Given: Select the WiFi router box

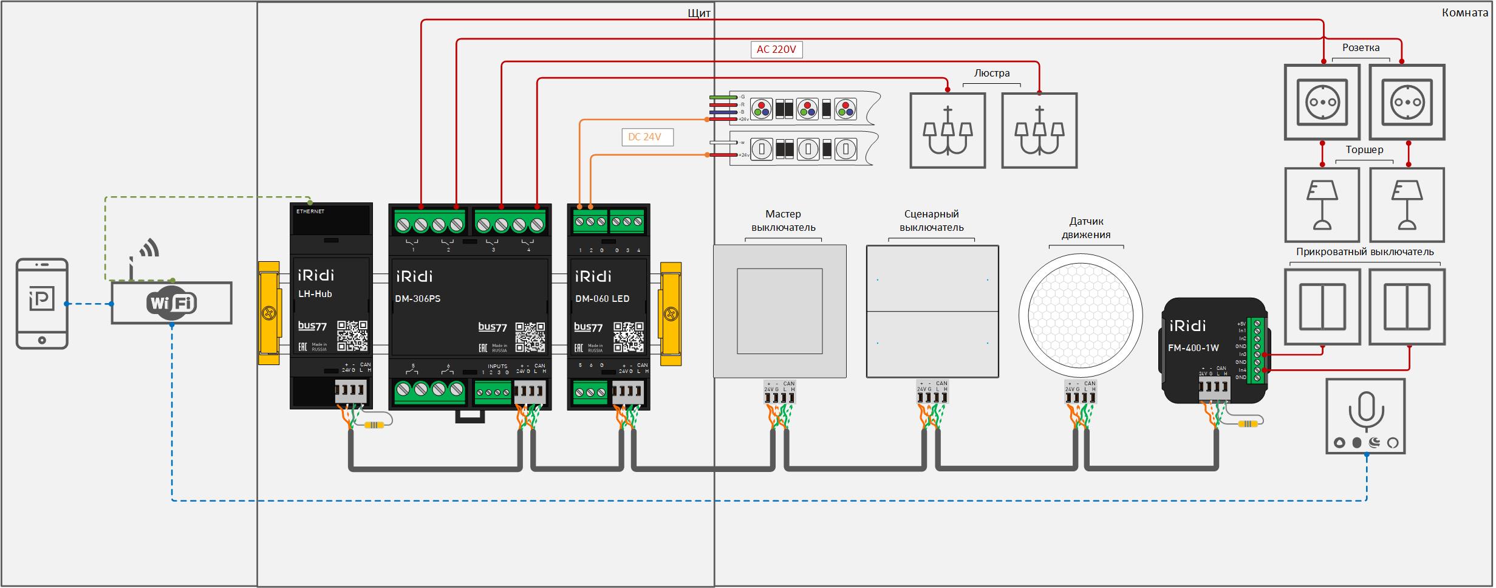Looking at the screenshot, I should 171,303.
